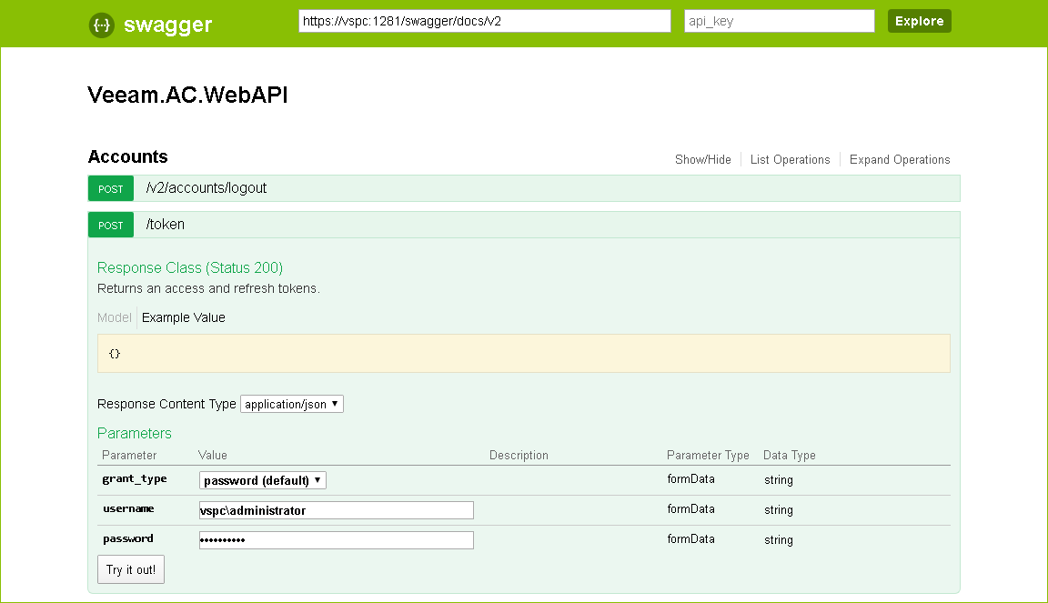Image resolution: width=1048 pixels, height=603 pixels.
Task: Click Show/Hide for Accounts
Action: point(702,160)
